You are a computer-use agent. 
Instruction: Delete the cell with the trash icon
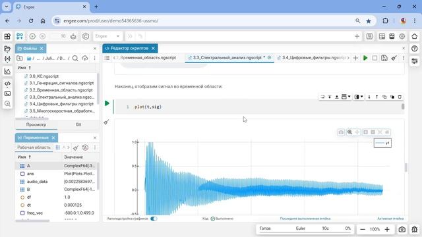pyautogui.click(x=400, y=97)
